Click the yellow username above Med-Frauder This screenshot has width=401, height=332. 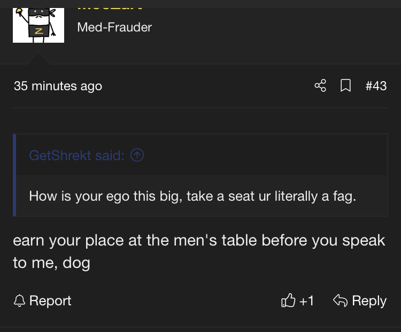coord(110,6)
